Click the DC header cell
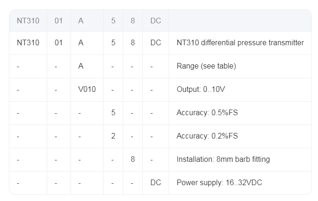 [x=155, y=21]
